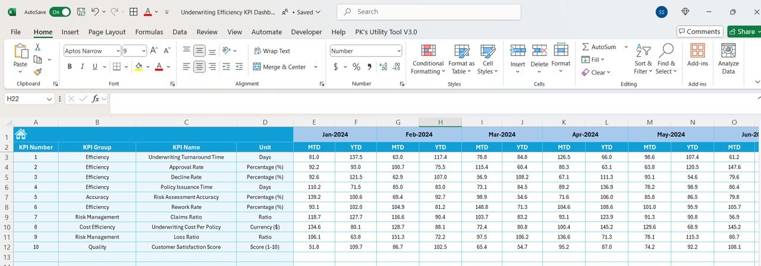
Task: Increase indent in the Alignment group
Action: 239,66
